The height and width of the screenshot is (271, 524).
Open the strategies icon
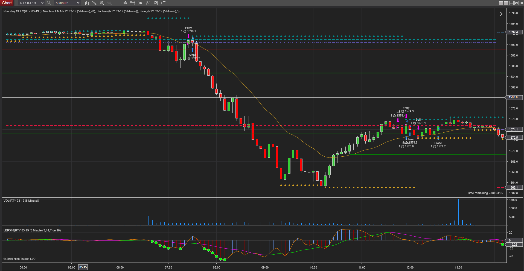coord(148,3)
